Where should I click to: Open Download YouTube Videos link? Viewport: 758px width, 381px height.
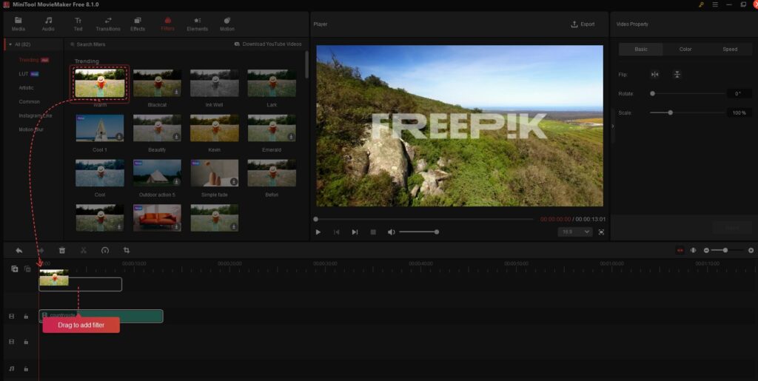[268, 44]
